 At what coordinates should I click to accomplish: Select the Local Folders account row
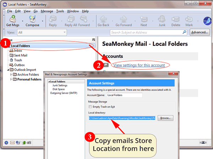pos(51,46)
